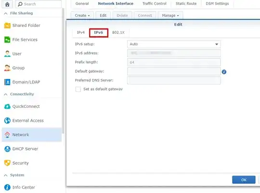
Task: Switch to the General tab
Action: point(82,4)
